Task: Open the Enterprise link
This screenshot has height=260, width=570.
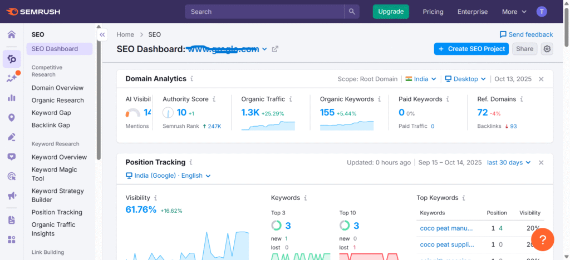Action: click(x=473, y=12)
